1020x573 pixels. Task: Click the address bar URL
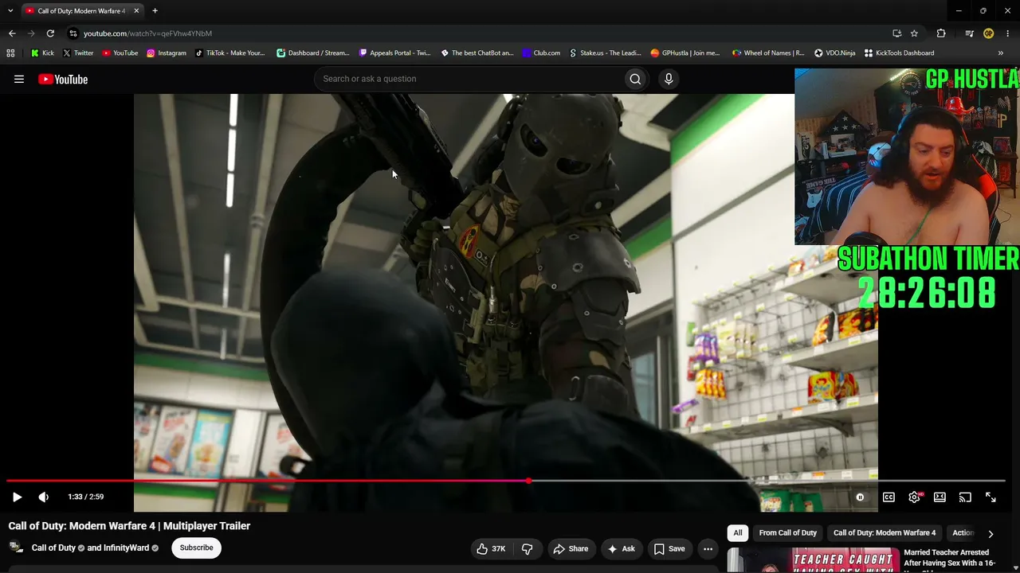[148, 33]
